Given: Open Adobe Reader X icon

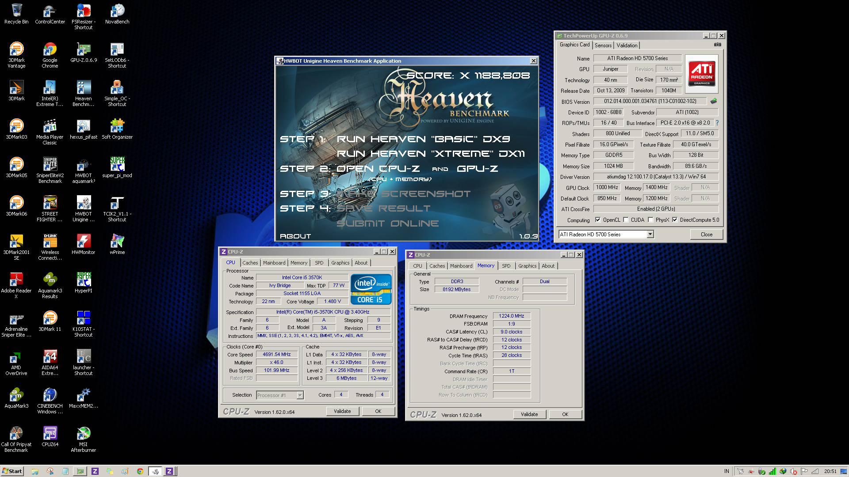Looking at the screenshot, I should click(16, 286).
